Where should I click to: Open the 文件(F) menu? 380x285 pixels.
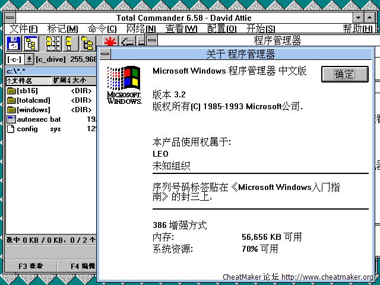[23, 29]
